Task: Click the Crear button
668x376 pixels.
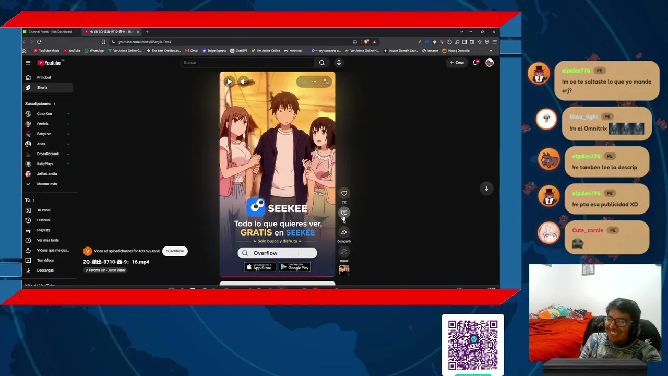Action: coord(457,63)
